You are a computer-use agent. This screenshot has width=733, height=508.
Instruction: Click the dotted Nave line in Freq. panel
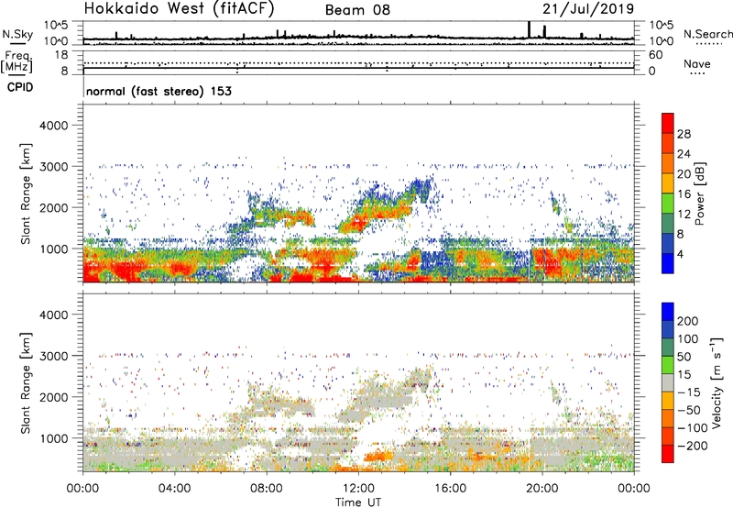(358, 62)
